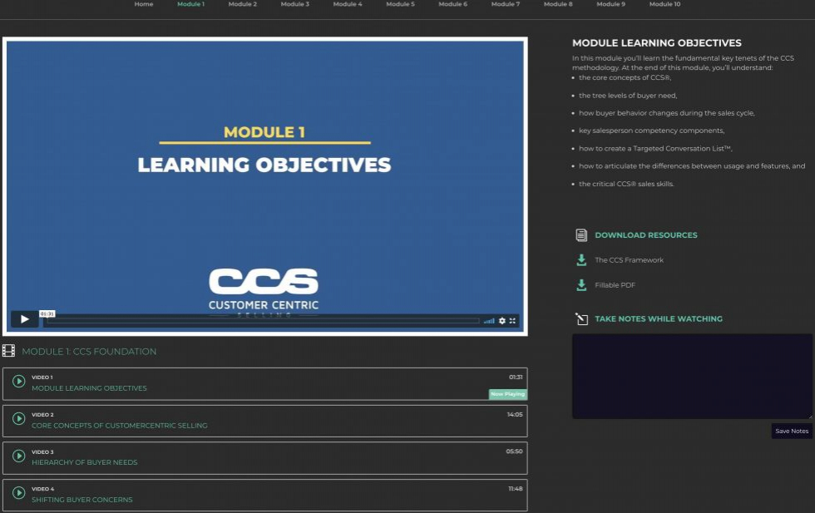815x513 pixels.
Task: Enter fullscreen with the expand icon
Action: [512, 321]
